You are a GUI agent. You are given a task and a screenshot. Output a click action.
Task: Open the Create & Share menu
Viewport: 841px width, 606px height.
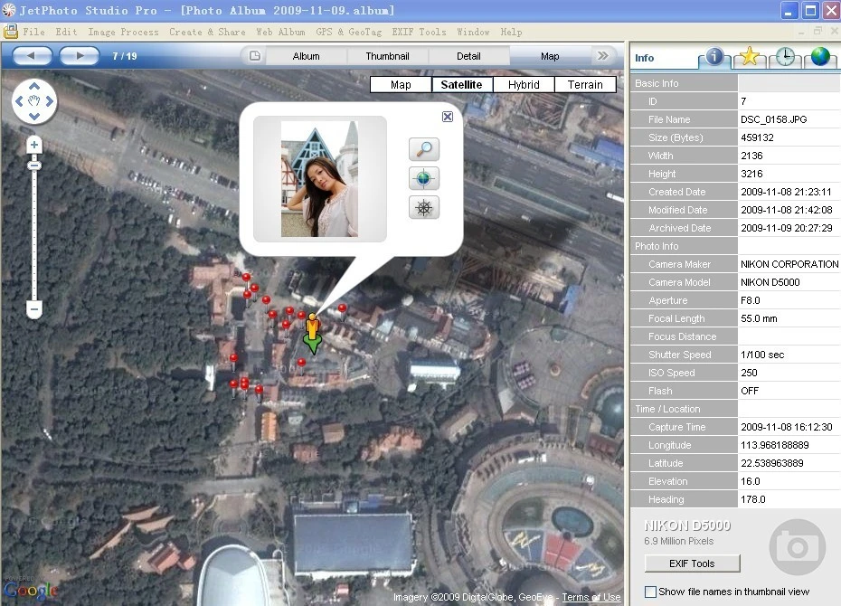[208, 33]
